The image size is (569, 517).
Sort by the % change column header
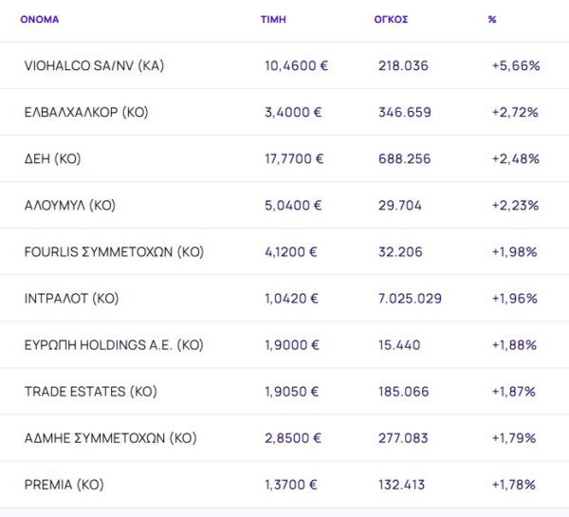coord(492,19)
